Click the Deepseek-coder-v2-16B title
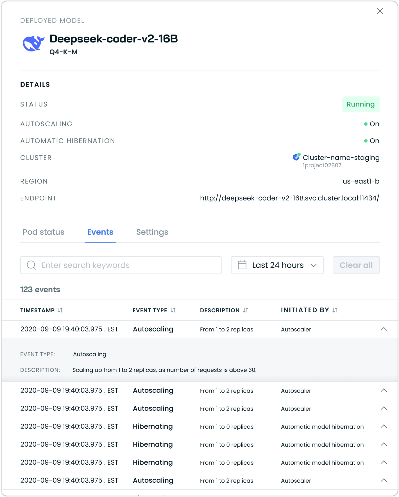This screenshot has width=399, height=497. (114, 39)
